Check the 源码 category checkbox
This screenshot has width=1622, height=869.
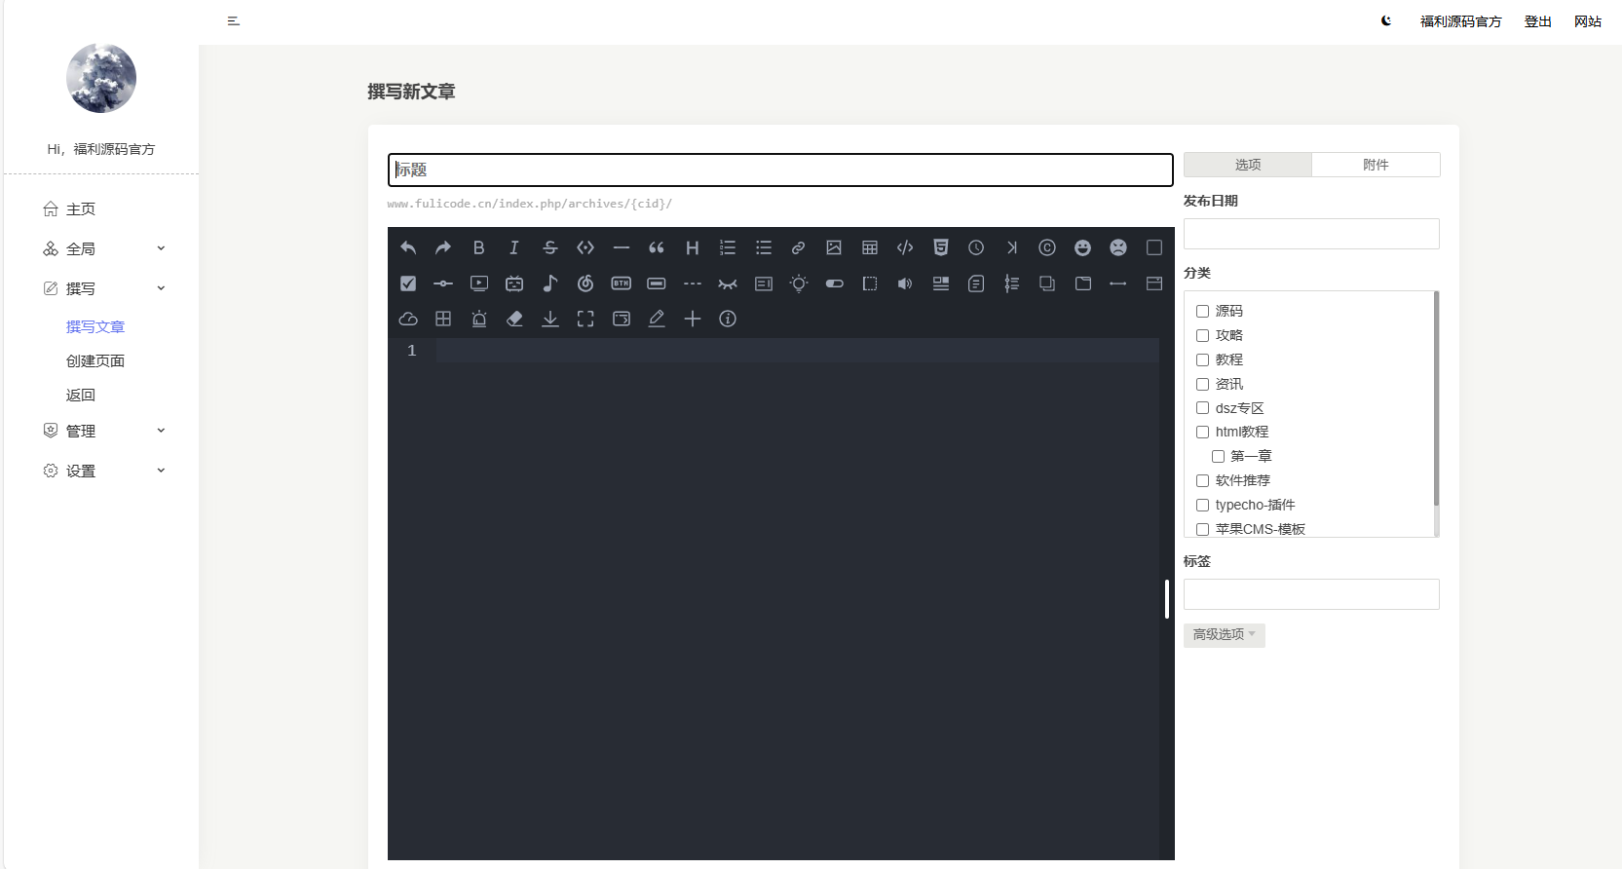[1202, 311]
